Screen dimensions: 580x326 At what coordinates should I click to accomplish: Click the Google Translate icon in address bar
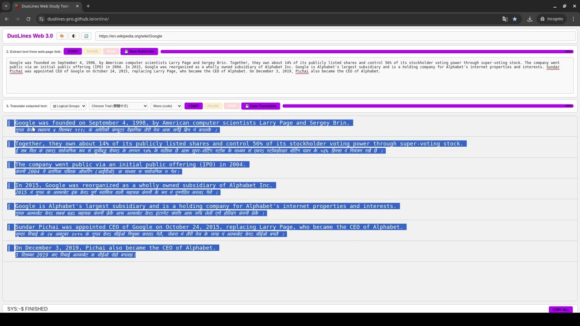[x=505, y=19]
